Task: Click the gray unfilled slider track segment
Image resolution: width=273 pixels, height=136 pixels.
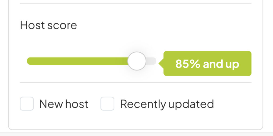Action: 151,61
